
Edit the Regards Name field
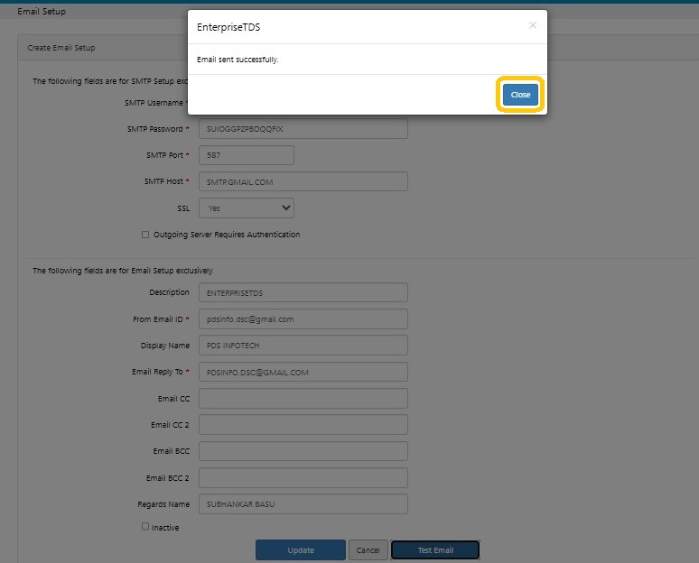point(303,503)
